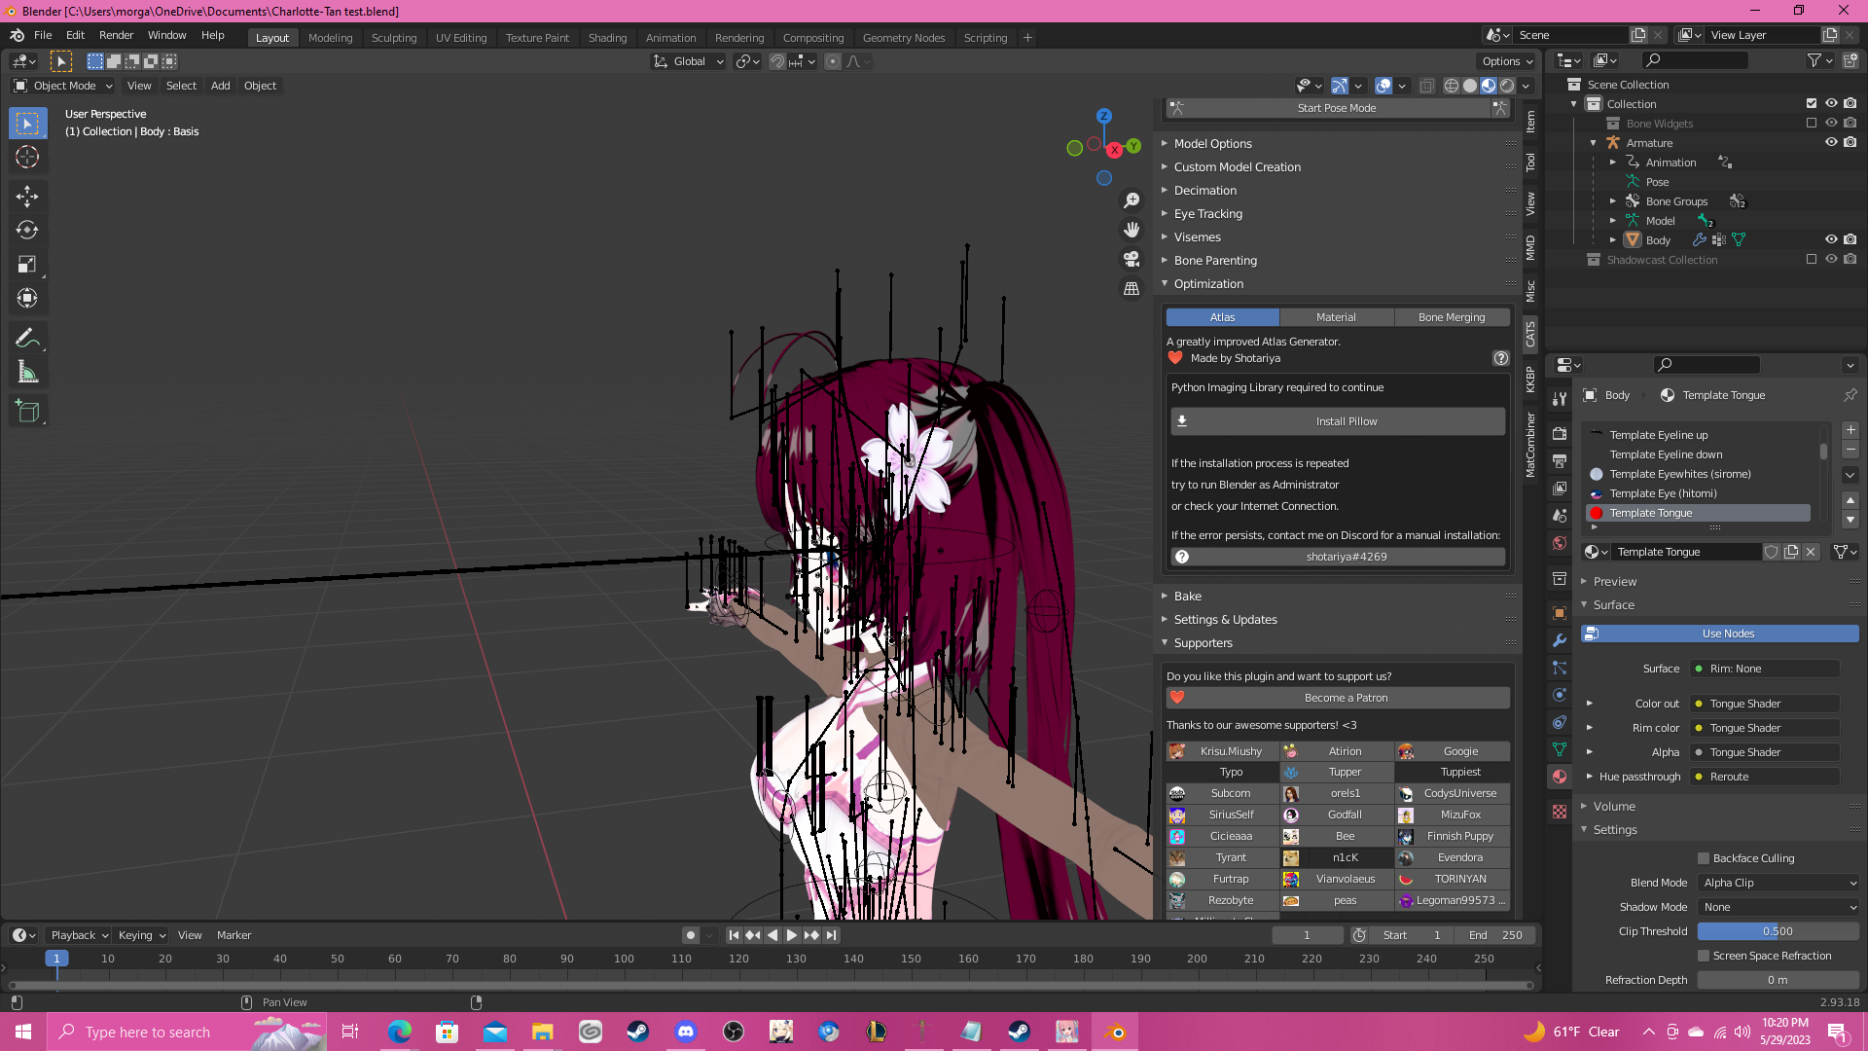Screen dimensions: 1868x1051
Task: Enable Screen Space Refraction checkbox
Action: click(x=1704, y=956)
